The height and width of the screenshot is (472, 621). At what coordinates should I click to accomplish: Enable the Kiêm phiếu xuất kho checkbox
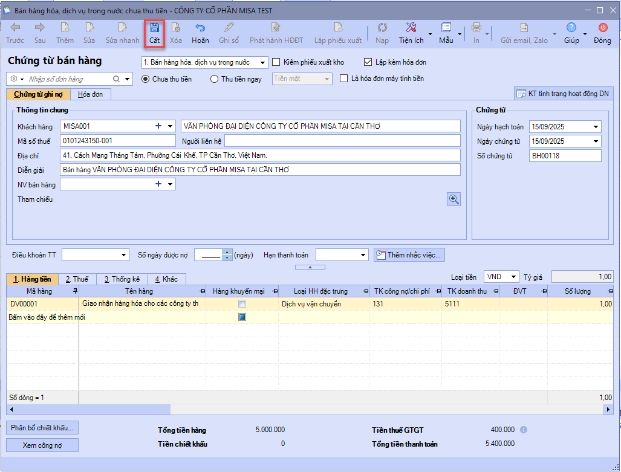(x=276, y=62)
